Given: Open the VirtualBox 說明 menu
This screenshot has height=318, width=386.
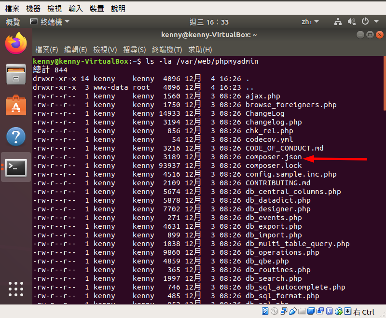Looking at the screenshot, I should coord(118,9).
